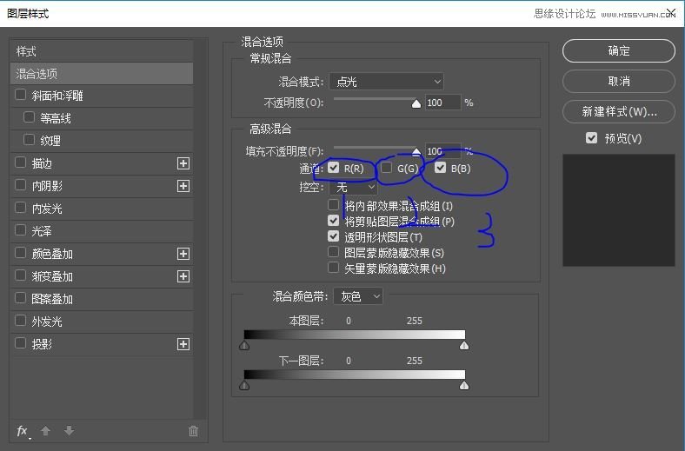Click the move effect up arrow
The image size is (685, 451).
(45, 431)
